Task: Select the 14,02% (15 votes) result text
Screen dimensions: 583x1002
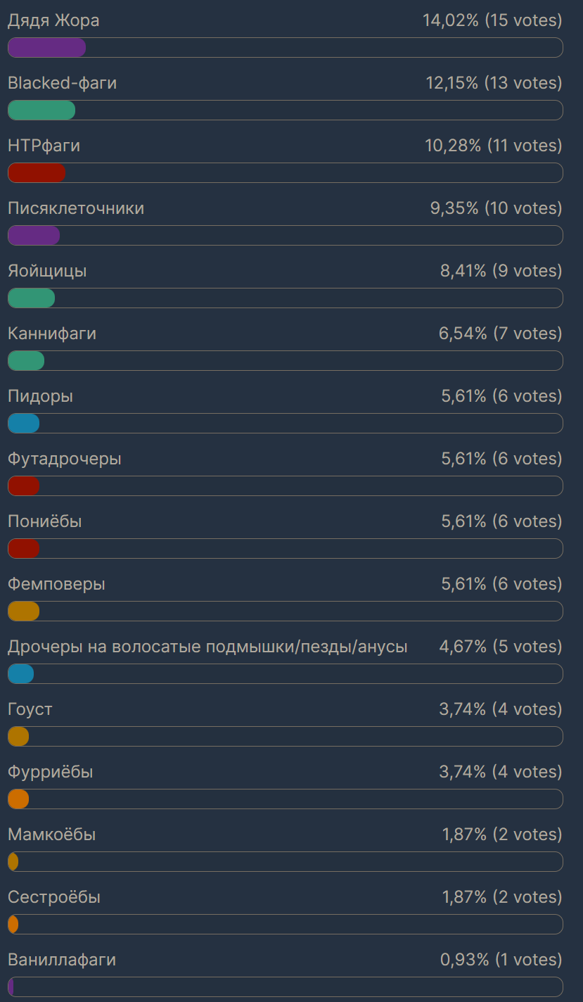Action: 492,21
